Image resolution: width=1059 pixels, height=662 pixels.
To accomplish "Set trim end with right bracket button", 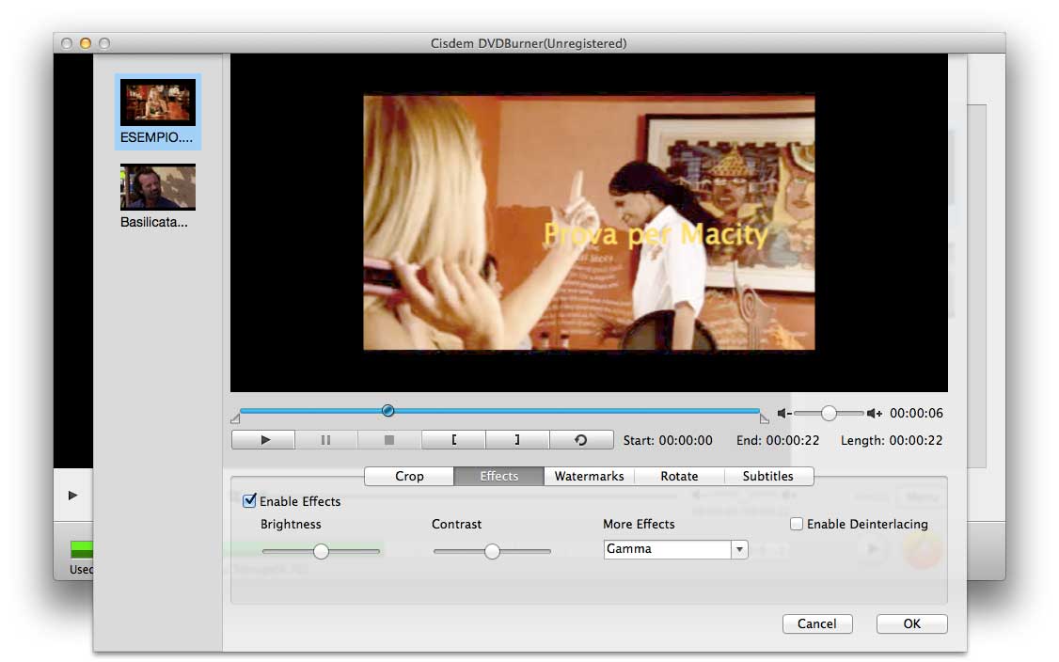I will (x=516, y=440).
